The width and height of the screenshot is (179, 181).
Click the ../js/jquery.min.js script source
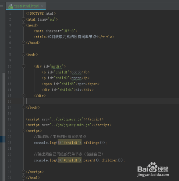(71, 125)
